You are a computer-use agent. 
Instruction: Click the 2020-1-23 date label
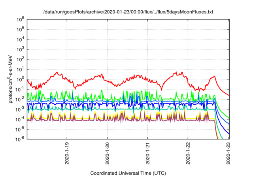pyautogui.click(x=228, y=153)
